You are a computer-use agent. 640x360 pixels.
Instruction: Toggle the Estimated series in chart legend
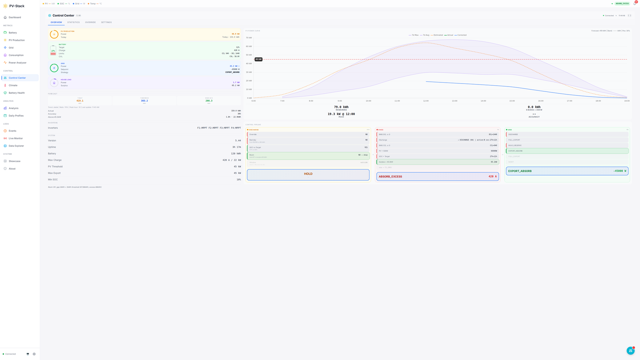point(437,35)
